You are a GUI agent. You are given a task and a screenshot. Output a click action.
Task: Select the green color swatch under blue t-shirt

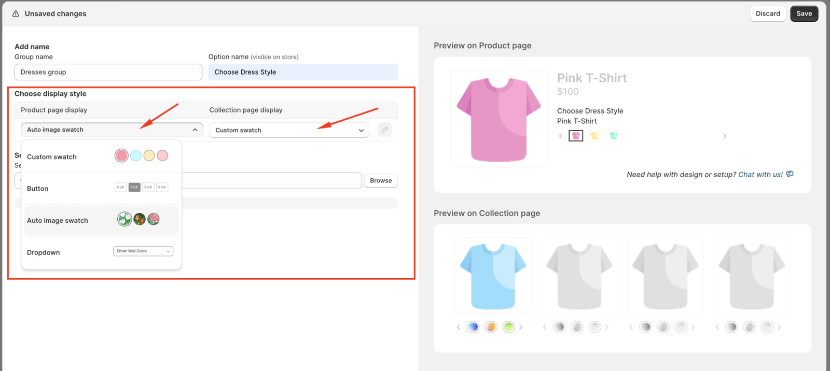(508, 327)
